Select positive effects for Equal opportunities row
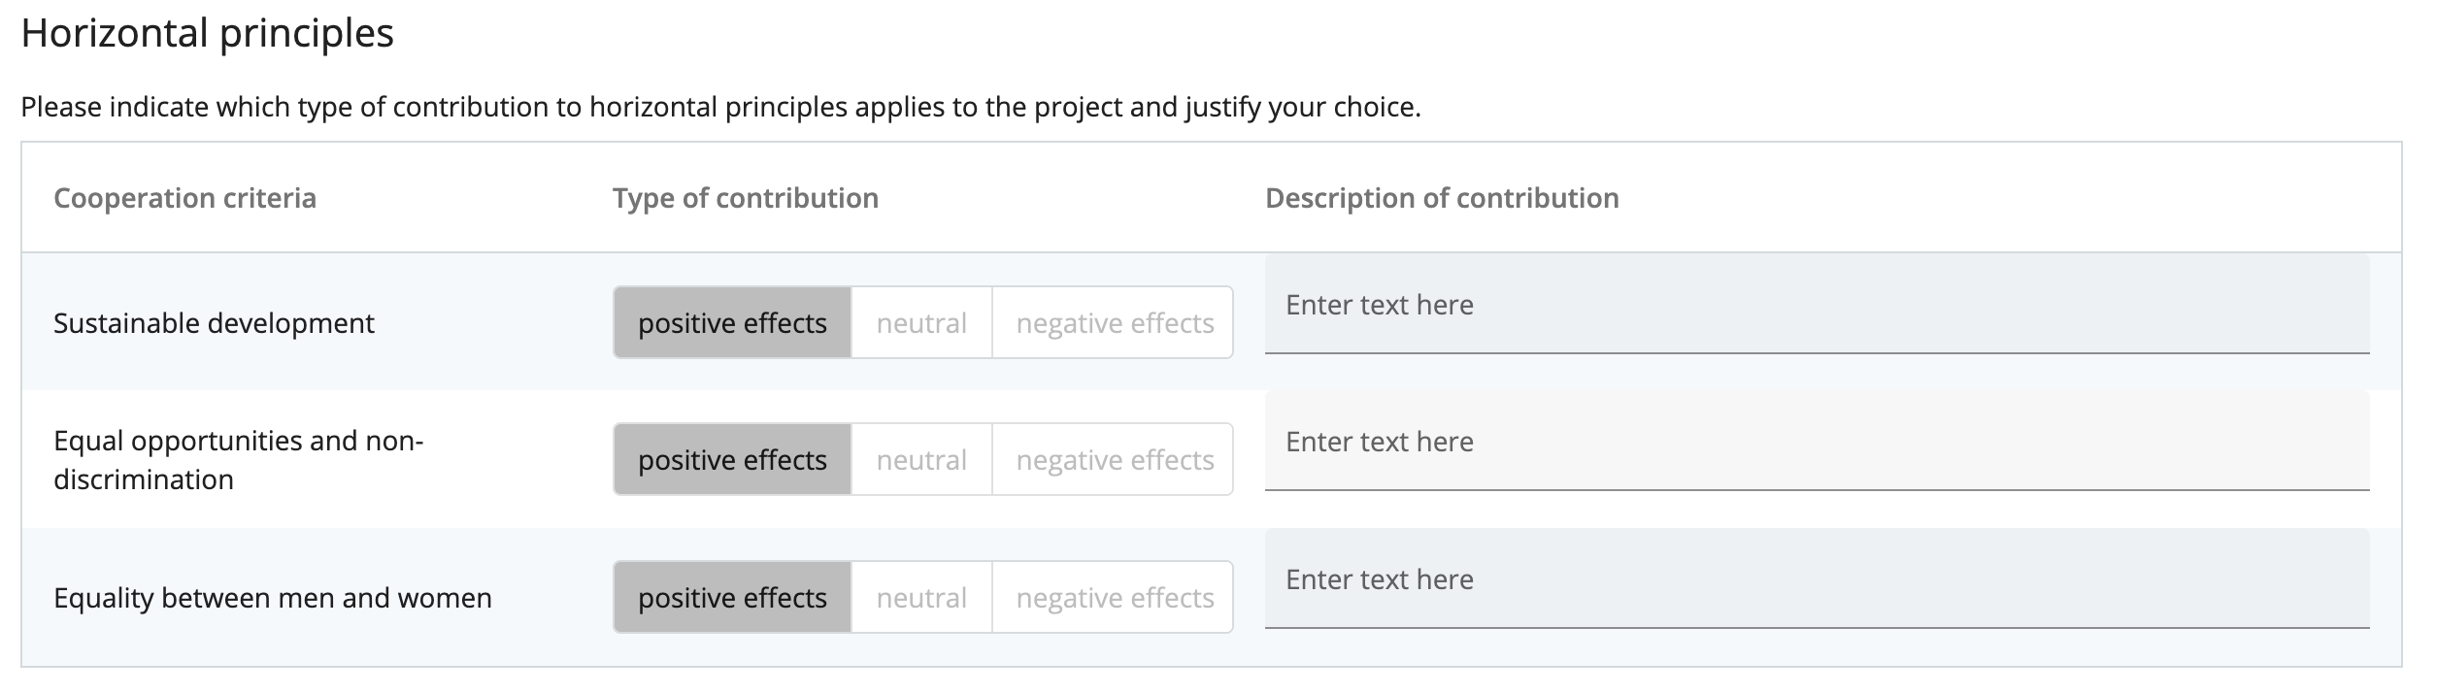 click(x=732, y=460)
